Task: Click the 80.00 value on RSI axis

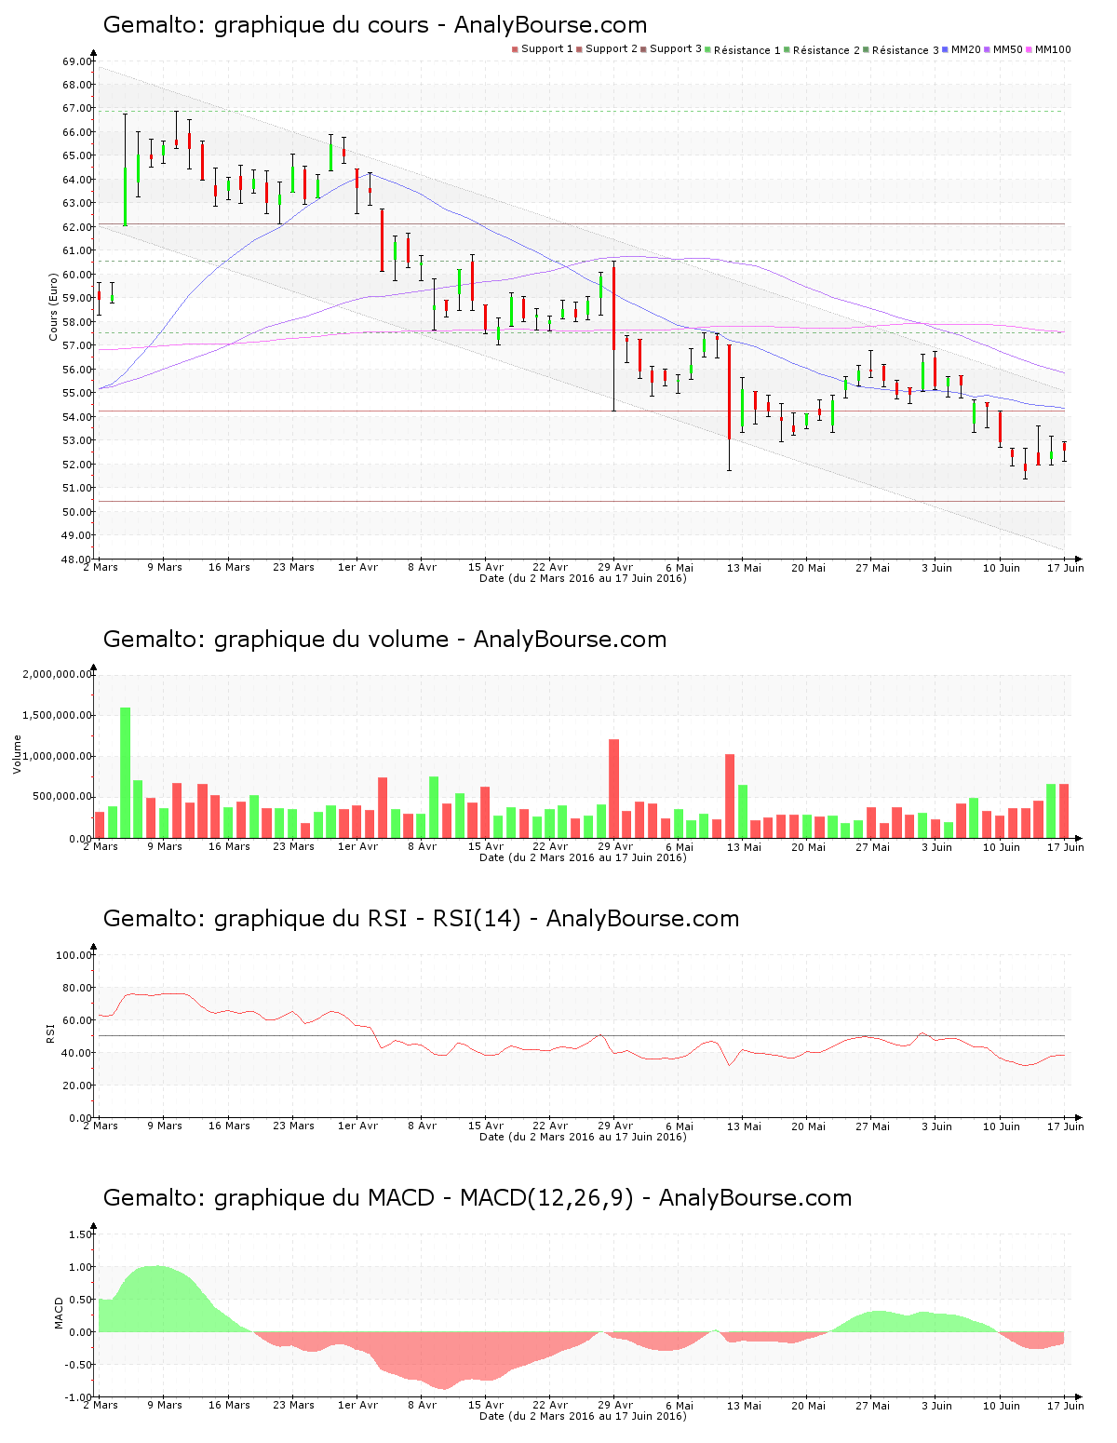Action: click(77, 988)
